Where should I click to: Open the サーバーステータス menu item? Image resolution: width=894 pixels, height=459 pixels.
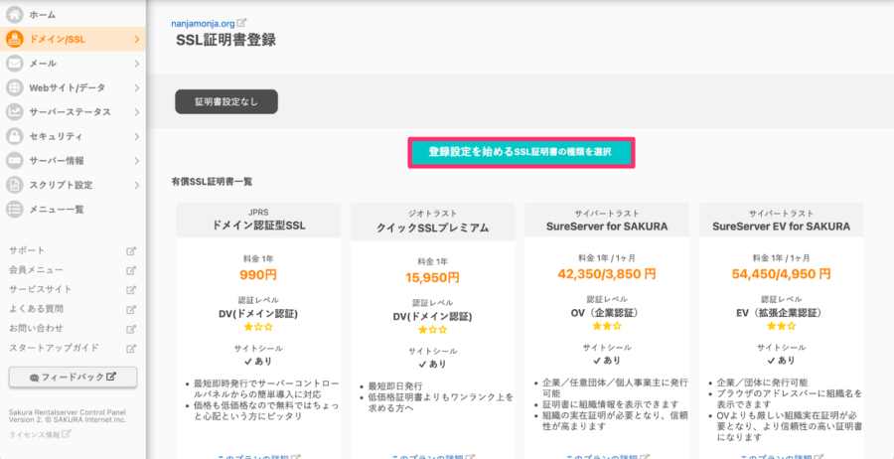click(73, 112)
